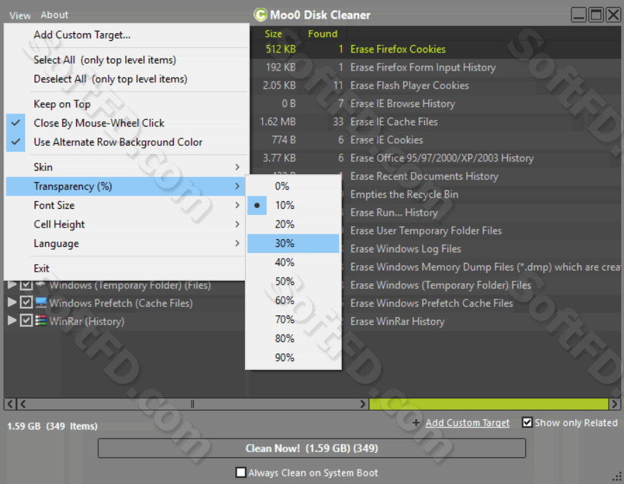Open the Language submenu
Screen dimensions: 624x484
coord(126,243)
